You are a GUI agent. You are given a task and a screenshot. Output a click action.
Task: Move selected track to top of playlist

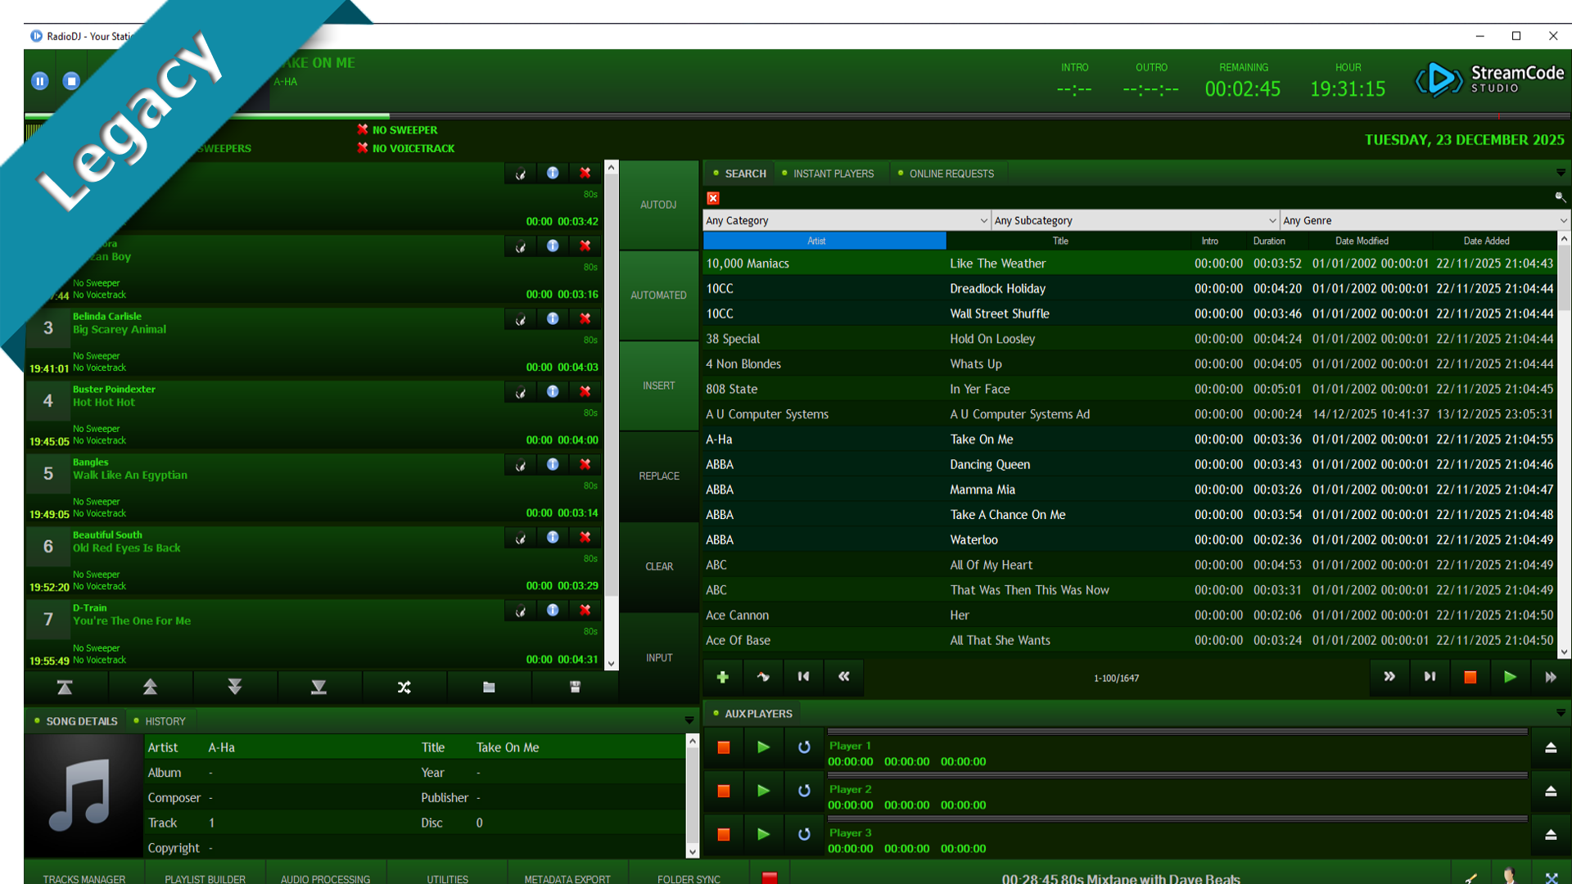tap(65, 687)
